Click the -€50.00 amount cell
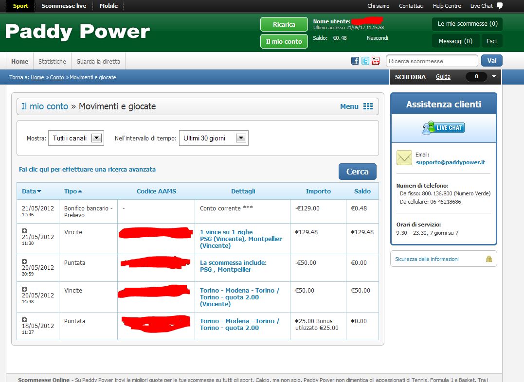This screenshot has height=382, width=524. 318,267
